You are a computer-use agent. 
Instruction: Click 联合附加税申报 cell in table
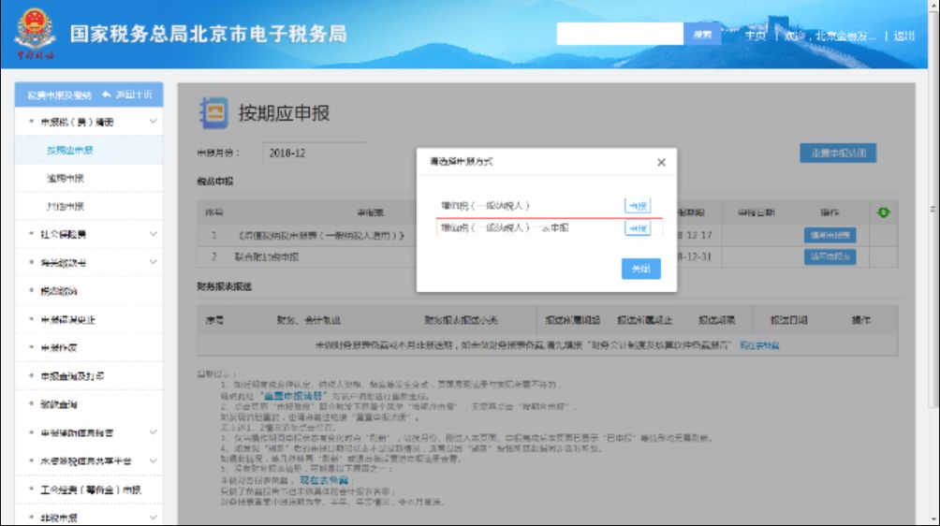266,256
